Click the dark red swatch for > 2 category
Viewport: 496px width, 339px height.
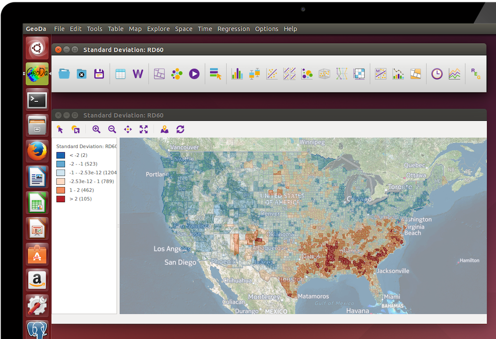[x=61, y=198]
